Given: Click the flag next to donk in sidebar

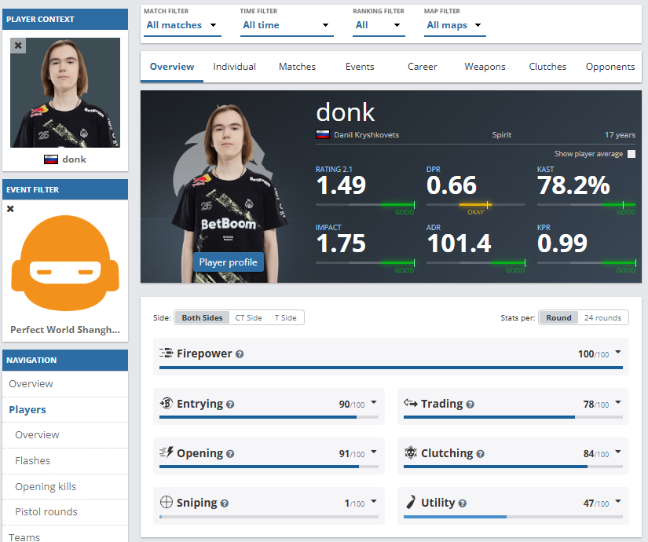Looking at the screenshot, I should point(51,159).
